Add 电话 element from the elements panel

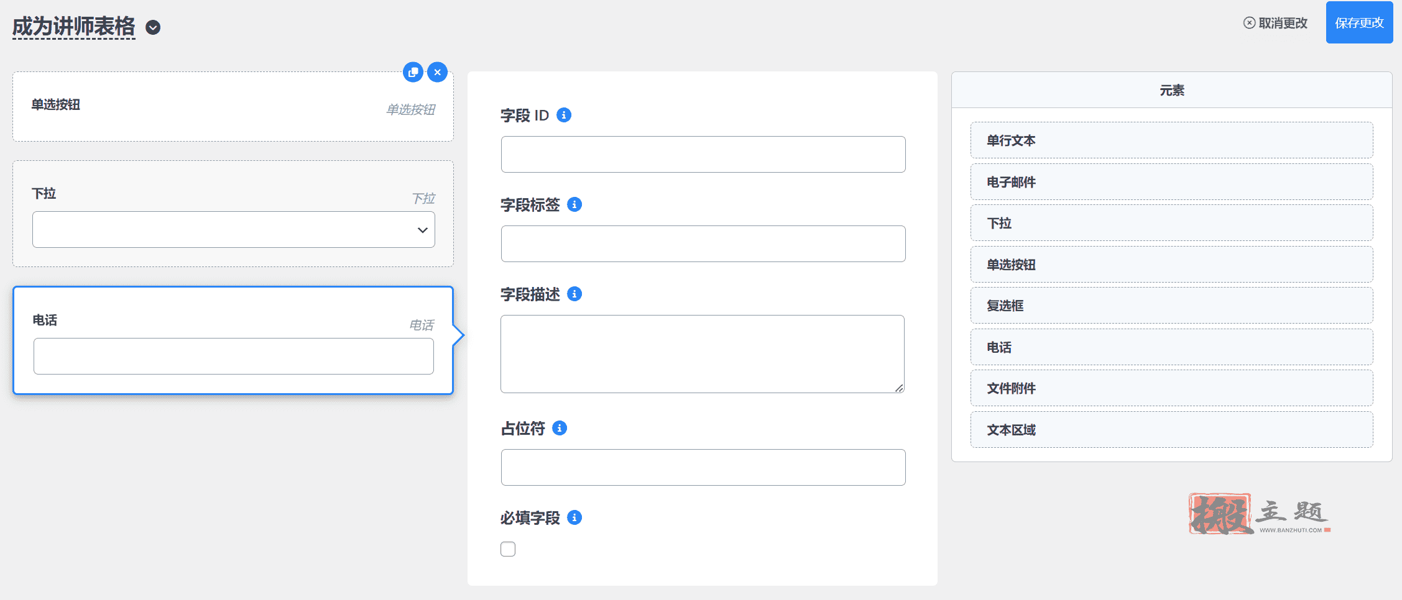pyautogui.click(x=1172, y=347)
